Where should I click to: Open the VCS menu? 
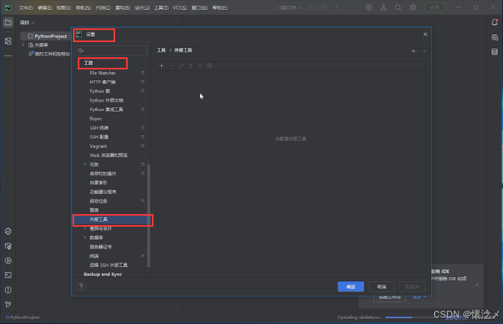coord(180,8)
